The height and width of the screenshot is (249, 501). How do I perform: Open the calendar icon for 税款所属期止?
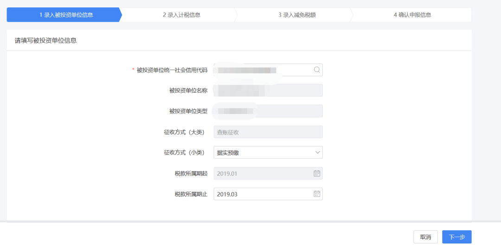[x=317, y=194]
